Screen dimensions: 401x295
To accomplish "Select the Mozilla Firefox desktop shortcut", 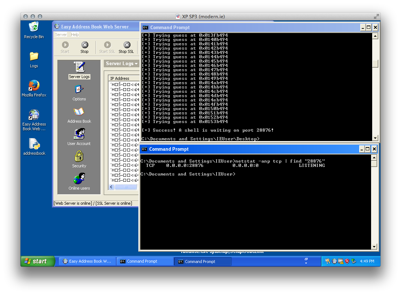I will (34, 88).
